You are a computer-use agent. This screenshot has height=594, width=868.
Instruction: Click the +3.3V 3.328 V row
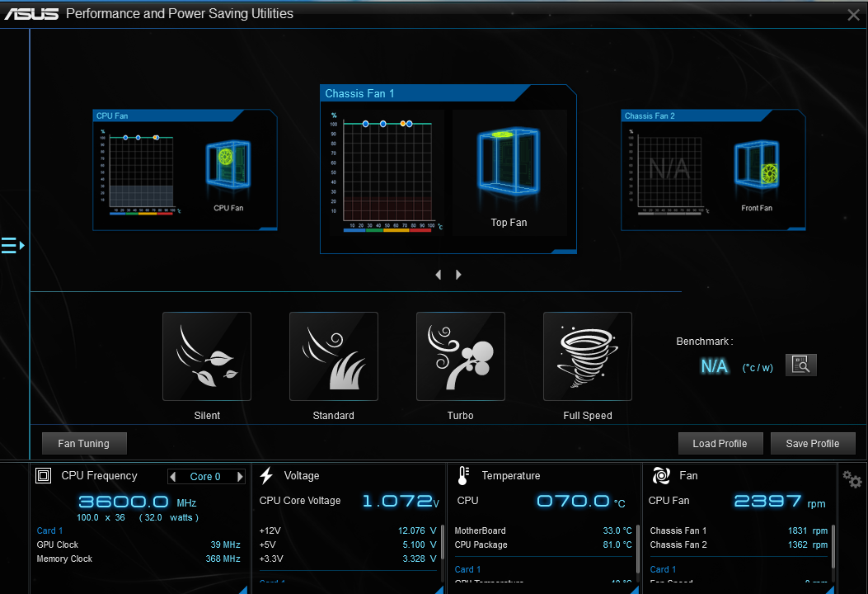pyautogui.click(x=348, y=559)
